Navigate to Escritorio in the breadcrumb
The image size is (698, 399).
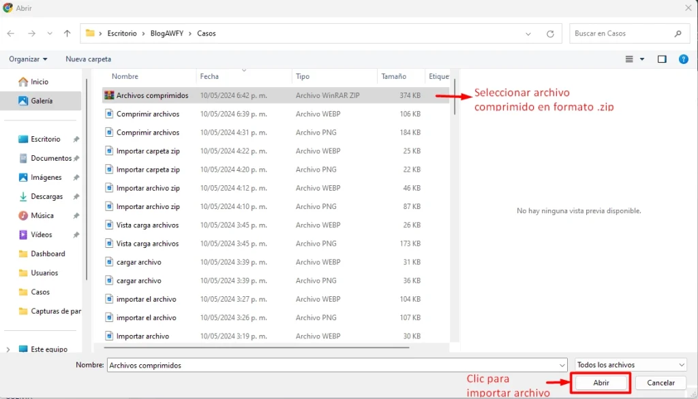point(122,33)
